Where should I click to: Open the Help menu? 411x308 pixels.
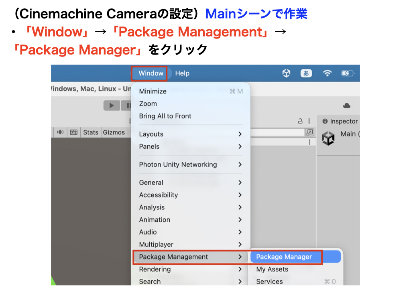[182, 73]
